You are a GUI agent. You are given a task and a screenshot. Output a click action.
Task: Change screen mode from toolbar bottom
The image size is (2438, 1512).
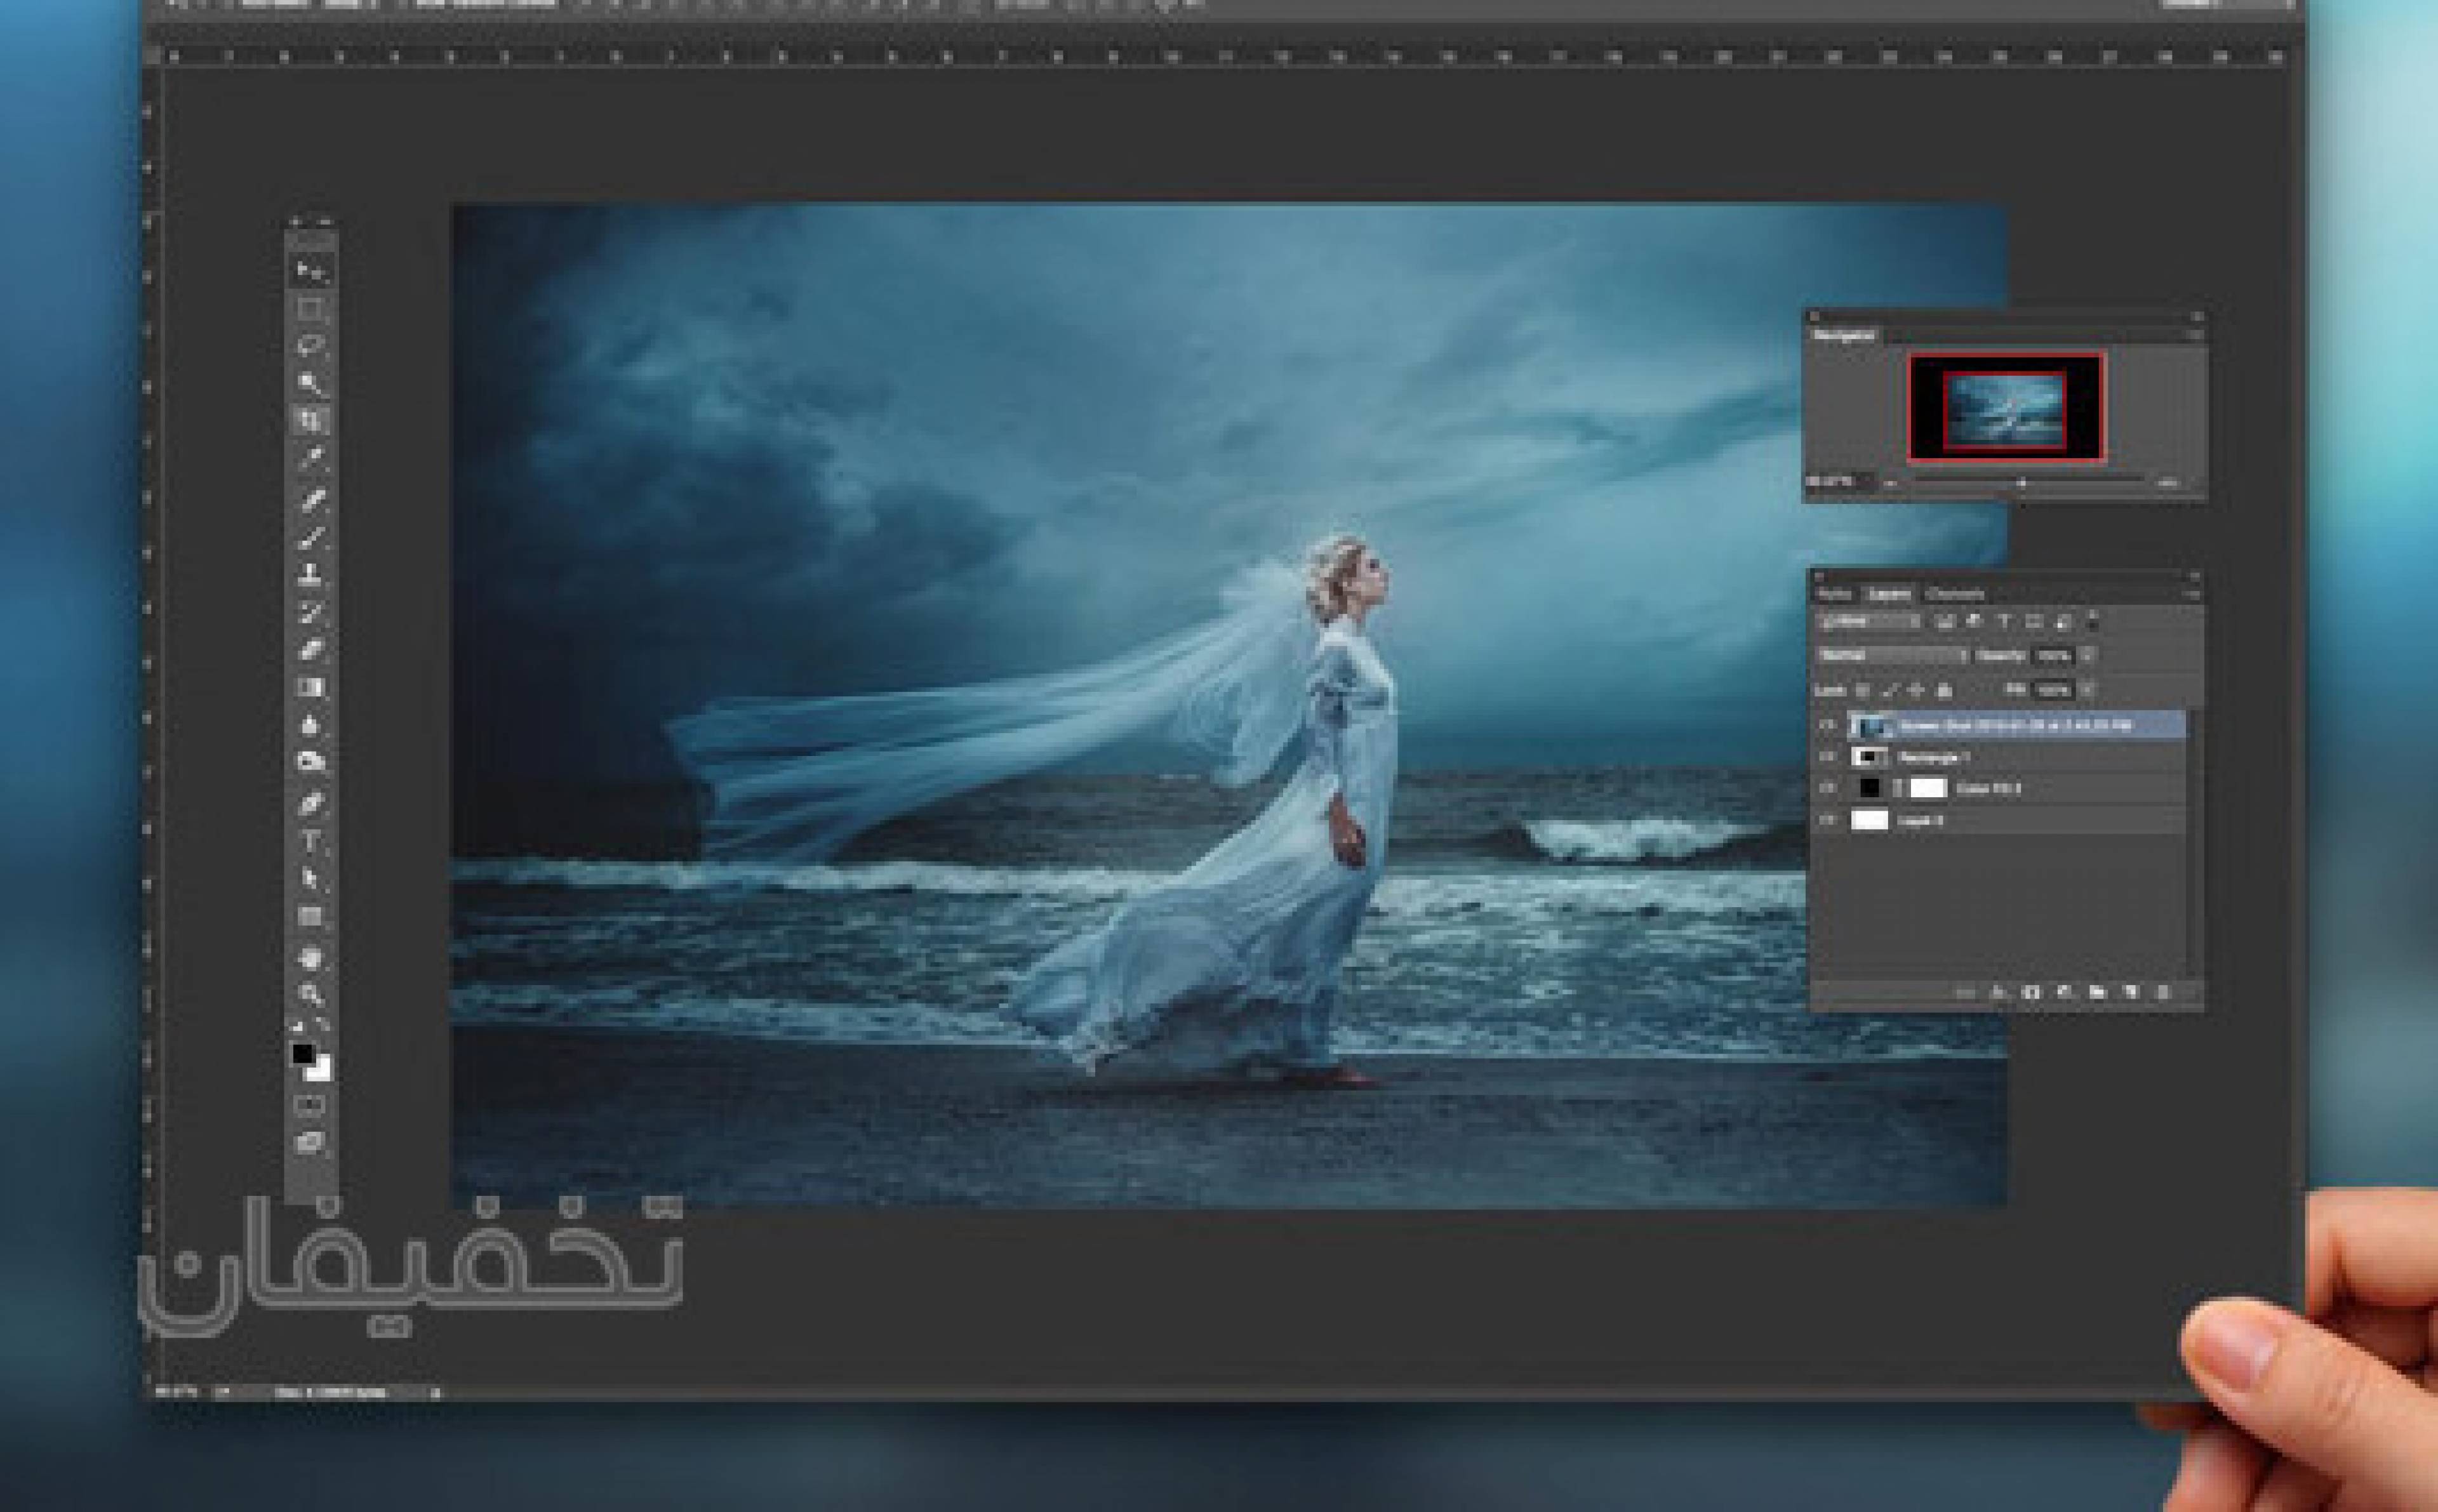311,1142
